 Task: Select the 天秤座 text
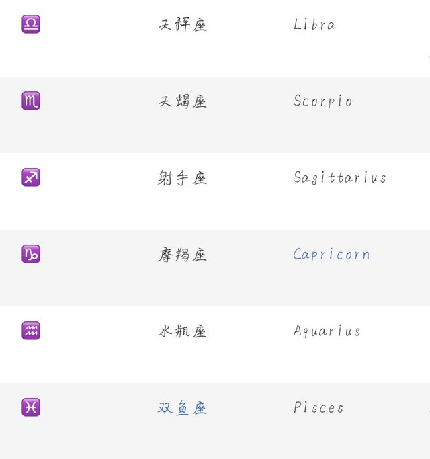coord(183,25)
